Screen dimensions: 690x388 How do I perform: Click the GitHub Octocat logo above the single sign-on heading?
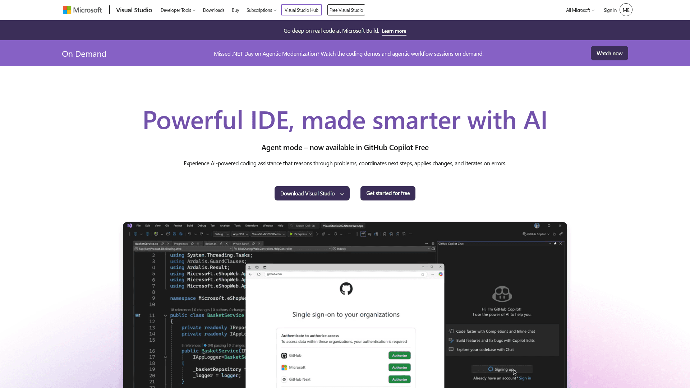tap(346, 288)
